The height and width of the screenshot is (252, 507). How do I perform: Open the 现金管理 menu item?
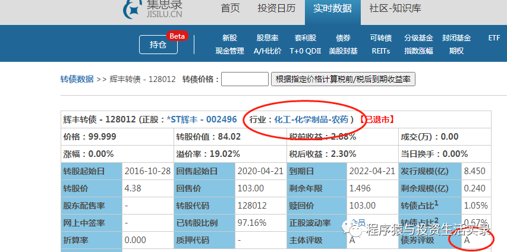(229, 51)
